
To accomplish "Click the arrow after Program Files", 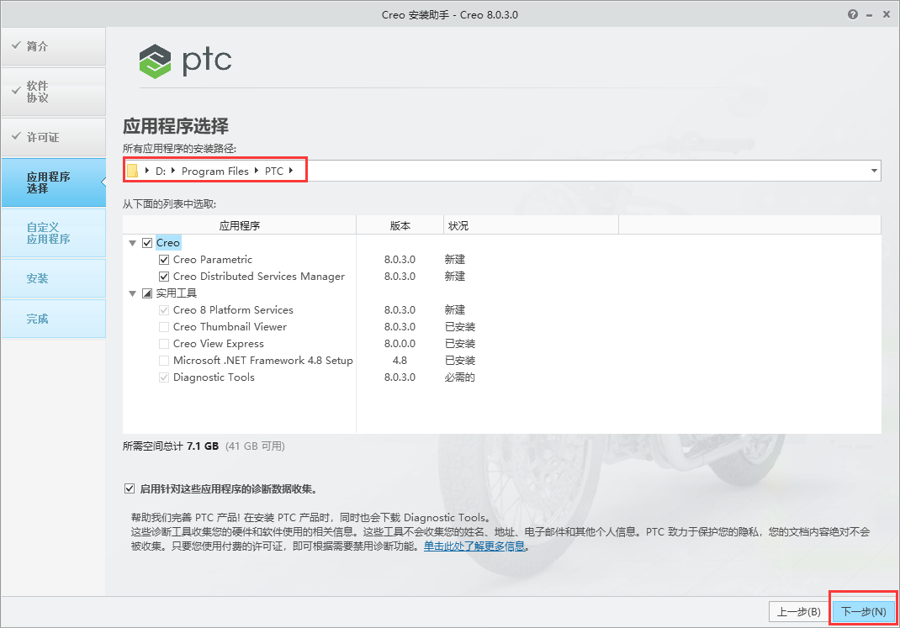I will click(256, 171).
